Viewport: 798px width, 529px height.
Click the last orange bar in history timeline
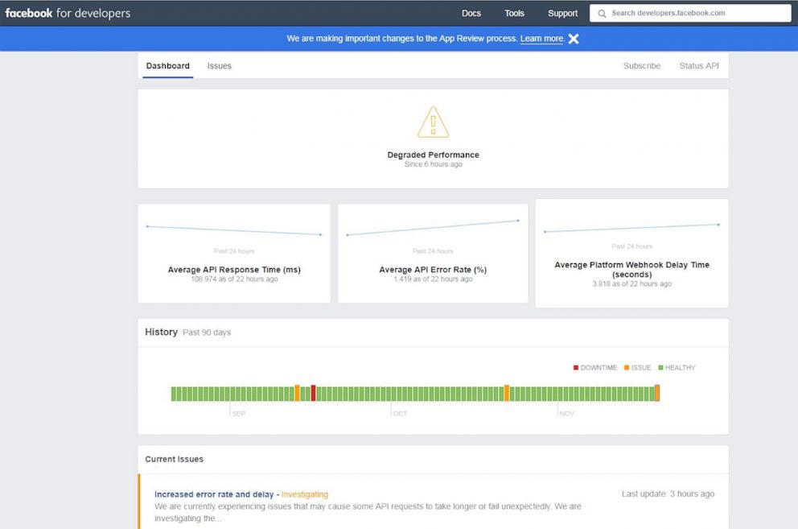pos(657,393)
